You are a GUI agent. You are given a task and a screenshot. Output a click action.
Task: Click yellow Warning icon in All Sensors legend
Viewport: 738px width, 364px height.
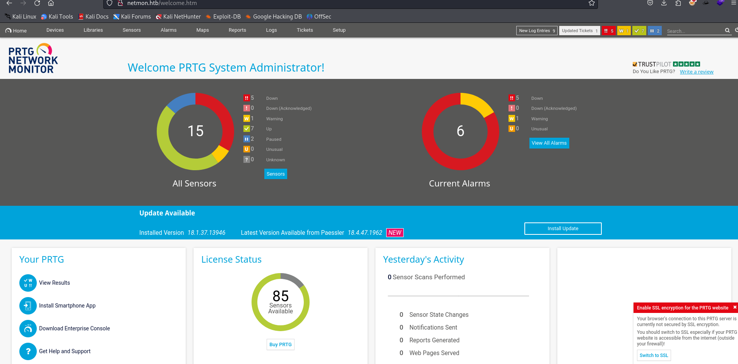click(247, 118)
